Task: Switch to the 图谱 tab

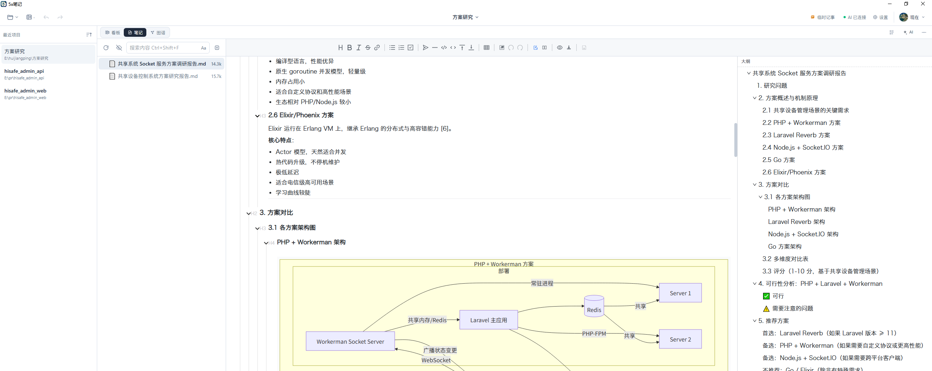Action: point(158,32)
